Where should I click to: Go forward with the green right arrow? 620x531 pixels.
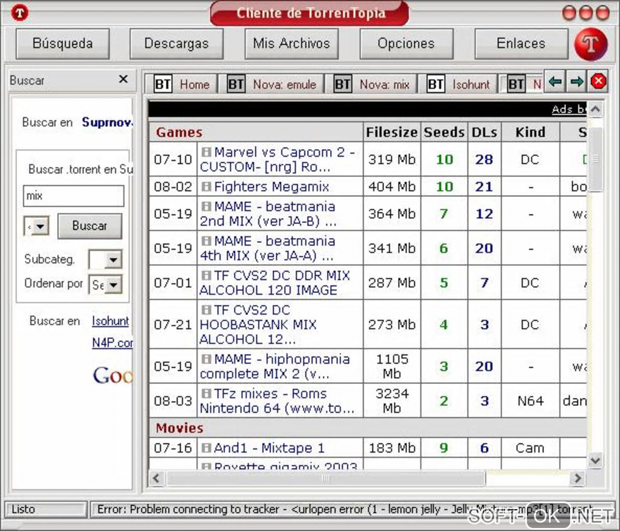click(576, 82)
